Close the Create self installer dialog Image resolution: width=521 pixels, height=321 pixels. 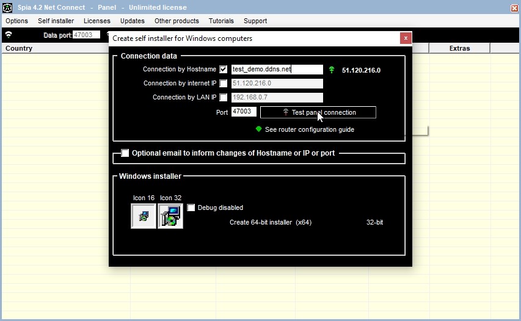pyautogui.click(x=406, y=38)
